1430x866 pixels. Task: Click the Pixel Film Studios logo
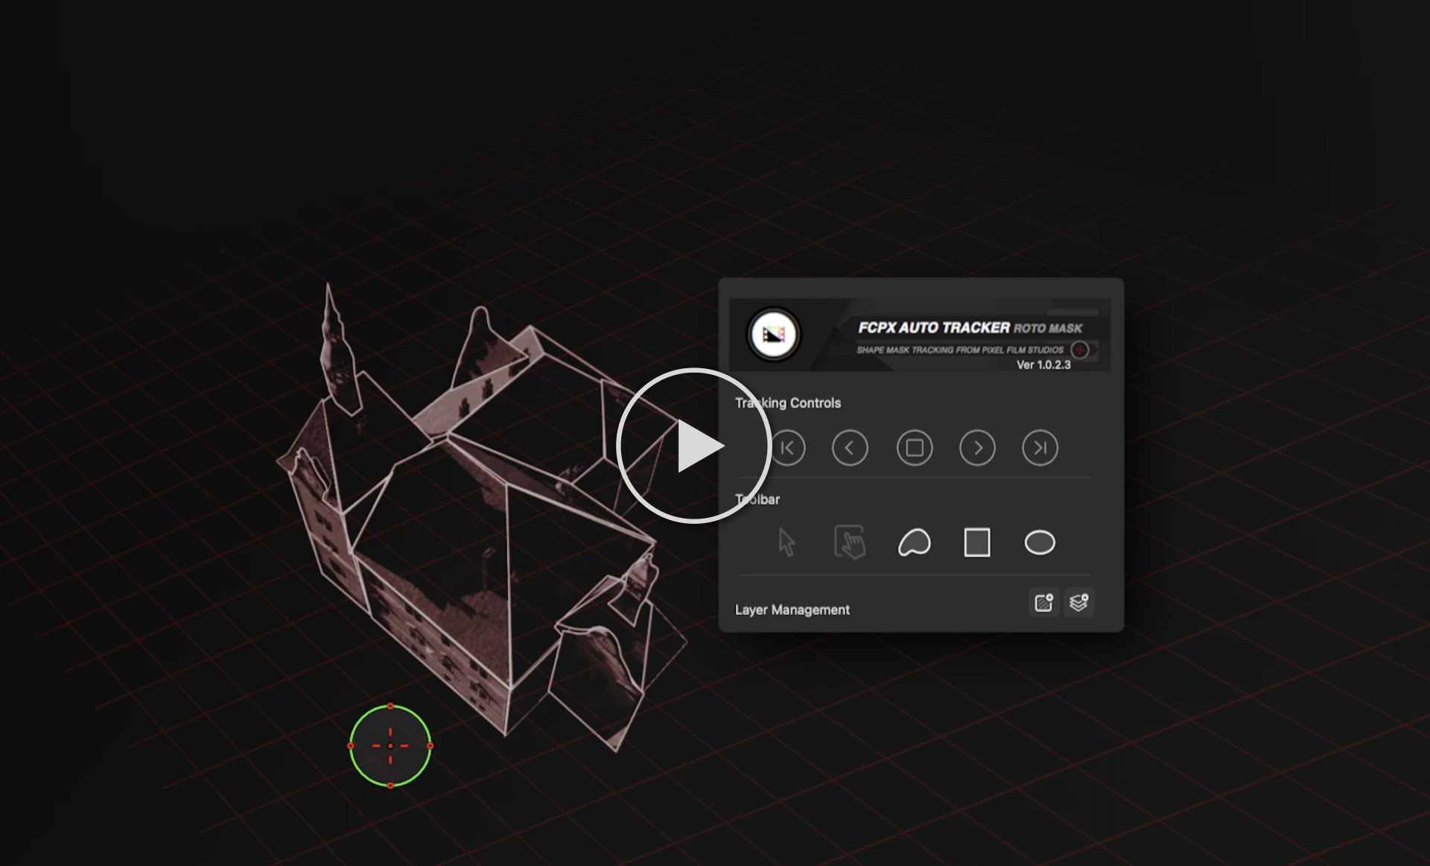[x=774, y=334]
